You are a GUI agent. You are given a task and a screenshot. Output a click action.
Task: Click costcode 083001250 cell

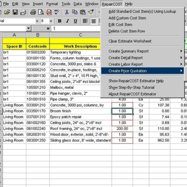coord(38,140)
